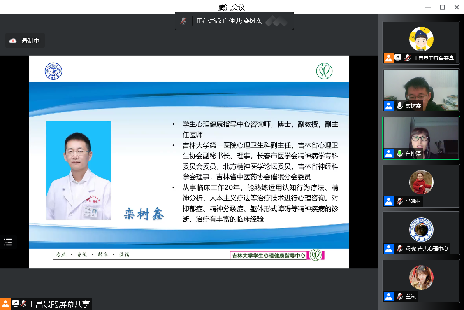
Task: Click the cloud recording icon beside 录制中
Action: (13, 40)
